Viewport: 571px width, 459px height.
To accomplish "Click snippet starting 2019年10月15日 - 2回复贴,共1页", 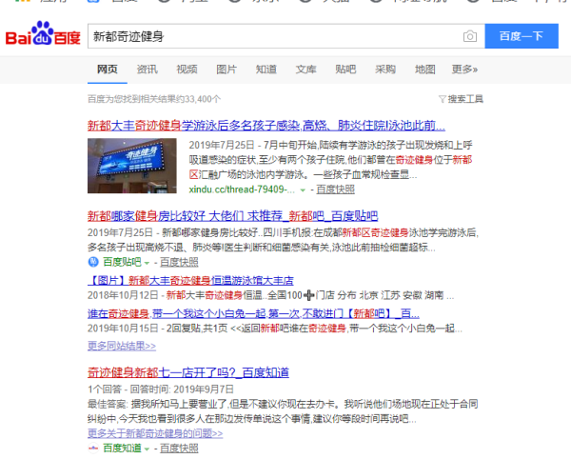I will 275,329.
